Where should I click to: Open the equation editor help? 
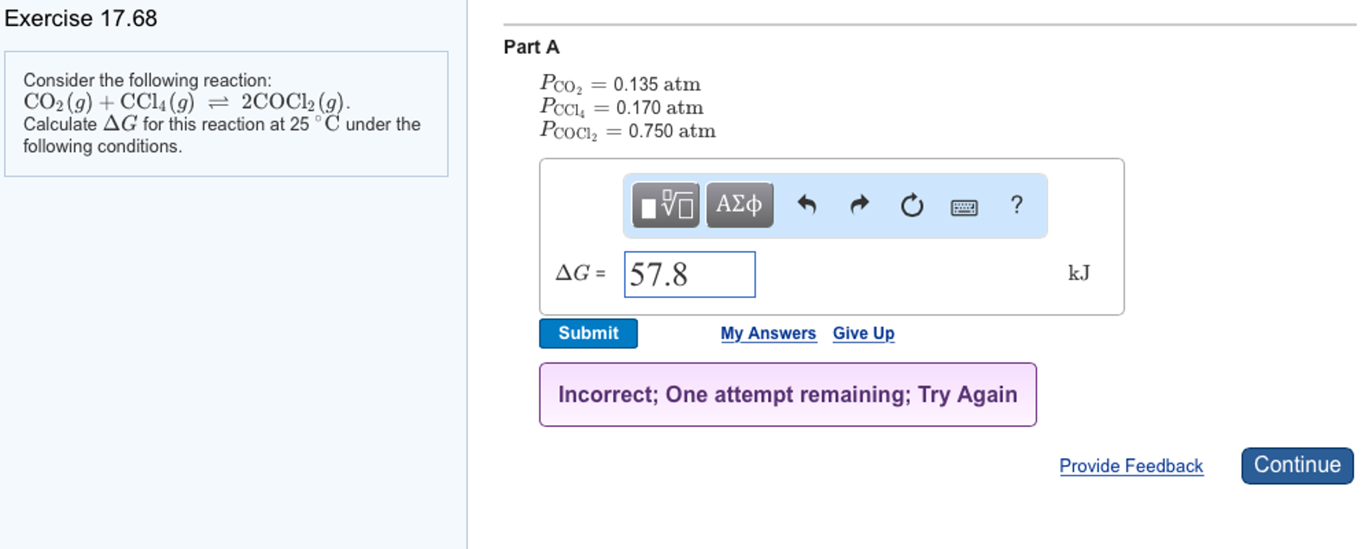pos(1016,205)
